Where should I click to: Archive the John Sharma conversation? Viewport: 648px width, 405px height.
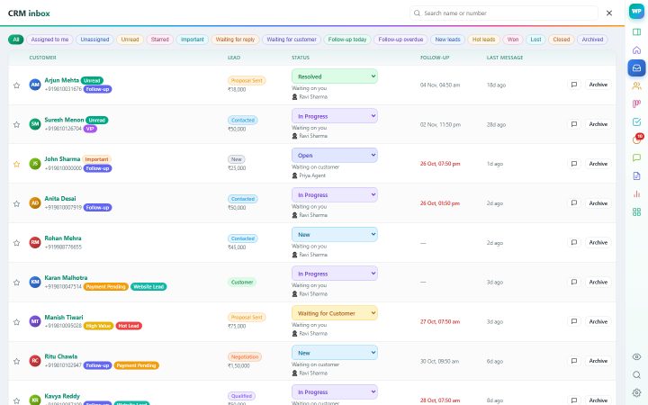pos(598,164)
